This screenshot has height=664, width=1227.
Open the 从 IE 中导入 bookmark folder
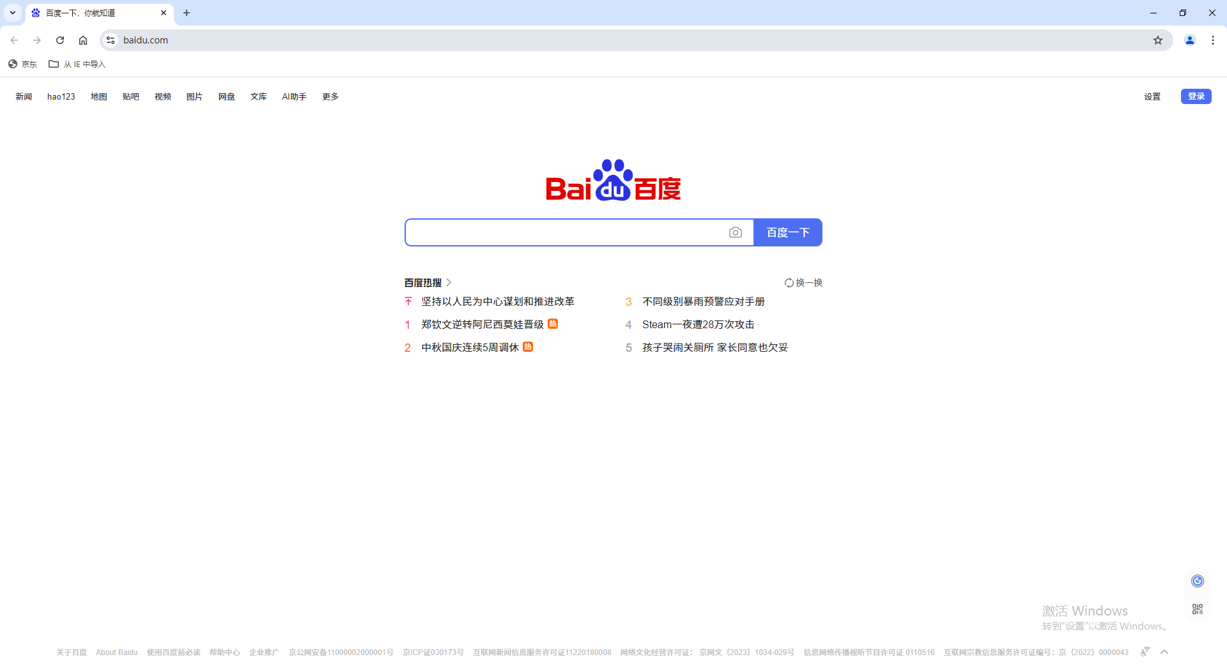77,64
